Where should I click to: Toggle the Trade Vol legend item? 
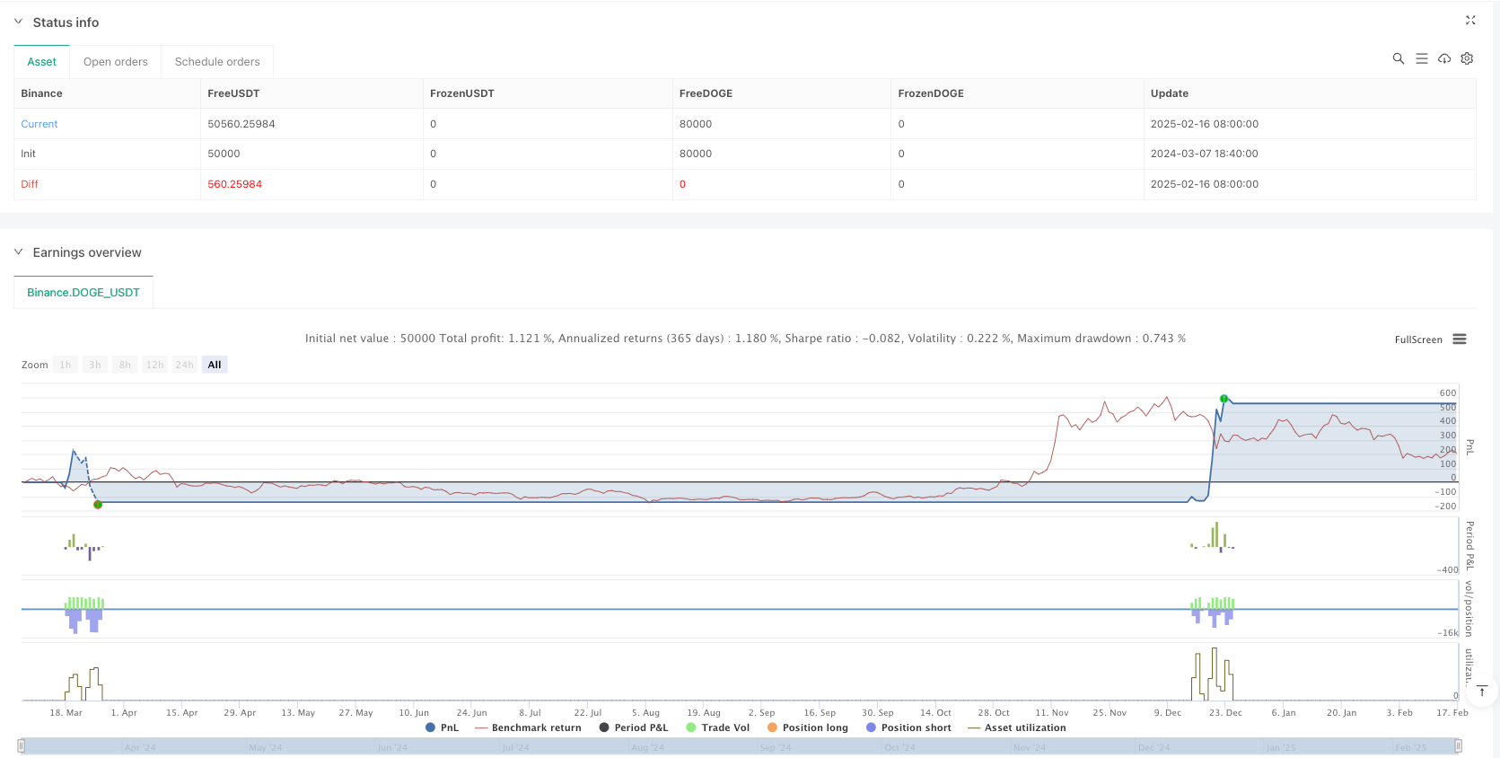pyautogui.click(x=717, y=727)
